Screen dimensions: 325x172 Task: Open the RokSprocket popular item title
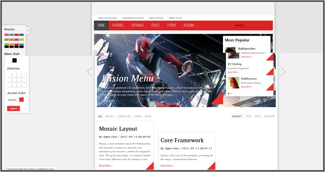point(247,49)
